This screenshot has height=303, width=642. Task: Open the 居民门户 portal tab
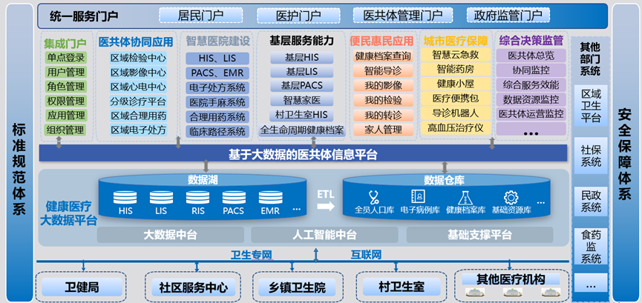tap(197, 15)
